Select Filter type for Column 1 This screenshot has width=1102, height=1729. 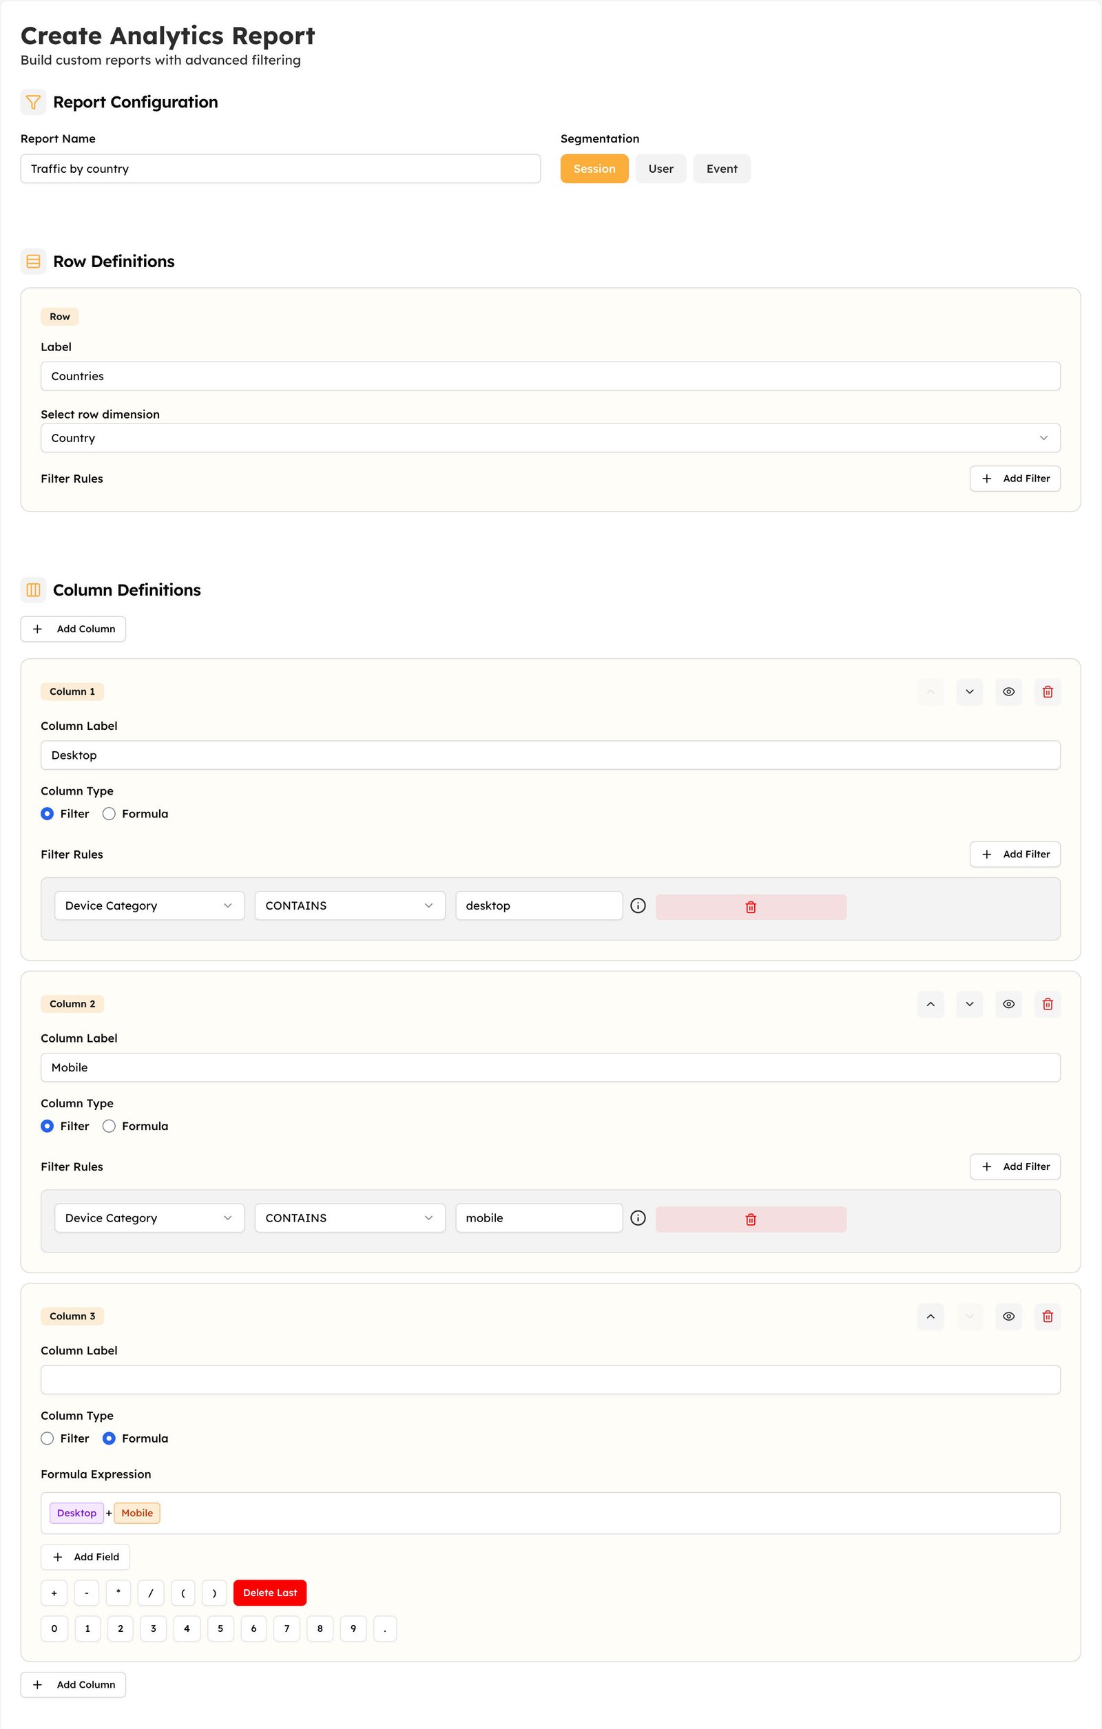pos(48,813)
